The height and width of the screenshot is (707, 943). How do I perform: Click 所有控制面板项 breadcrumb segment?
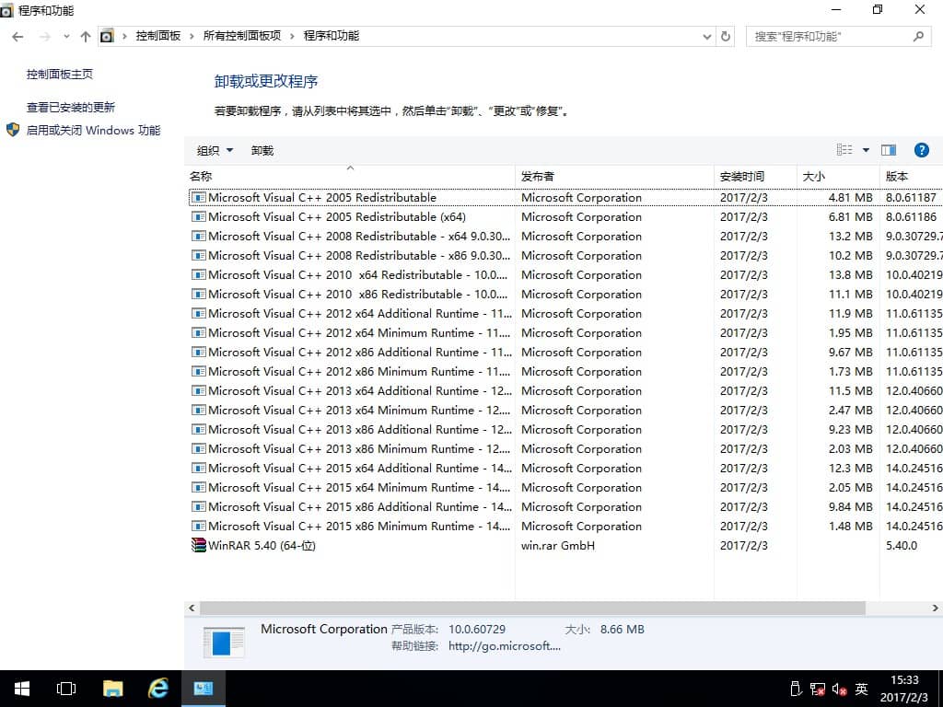(x=242, y=36)
